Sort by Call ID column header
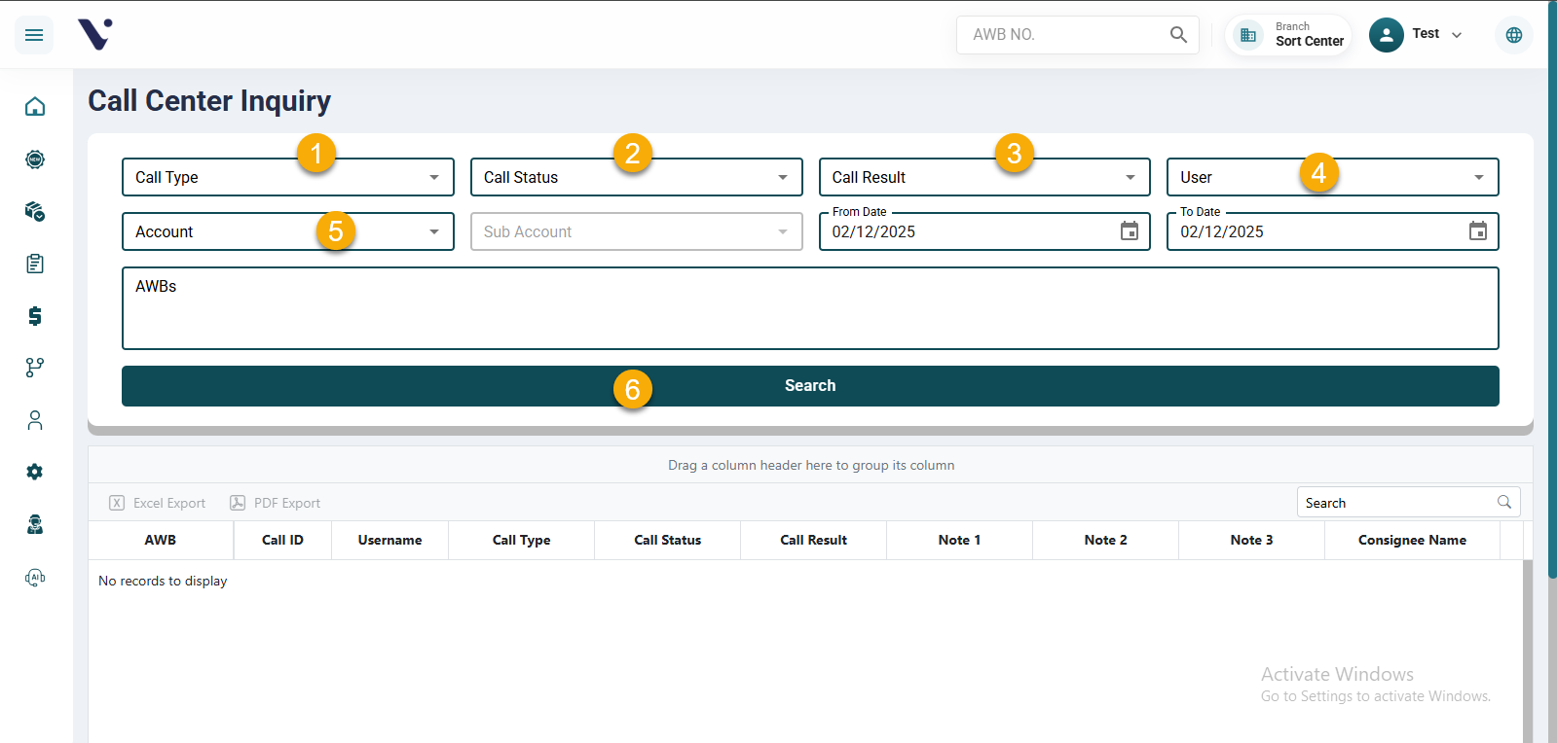 pos(282,540)
